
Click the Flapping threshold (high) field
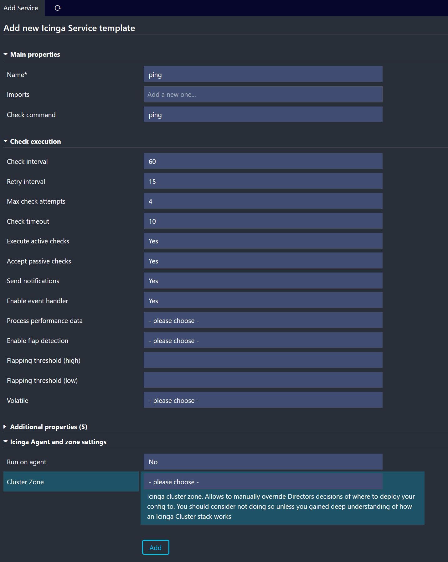point(263,360)
